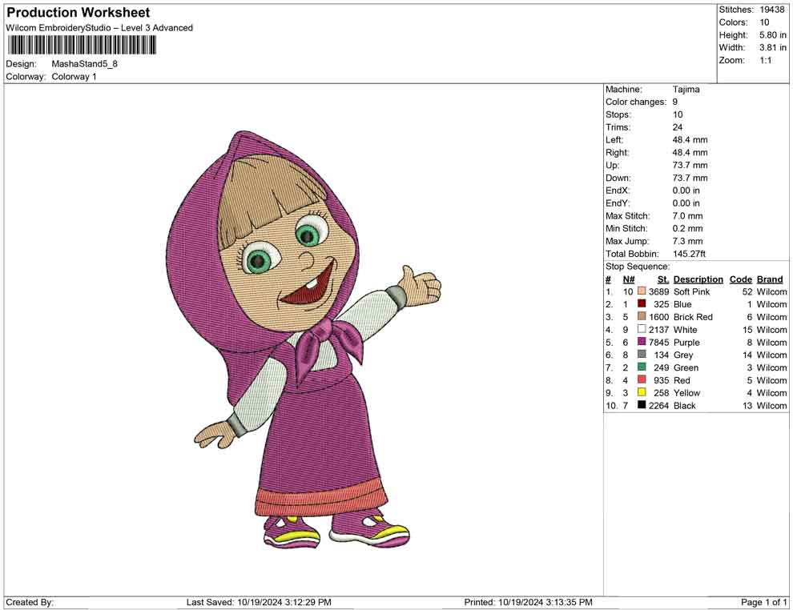Click the 'Created By:' footer label
The height and width of the screenshot is (610, 793).
[30, 602]
